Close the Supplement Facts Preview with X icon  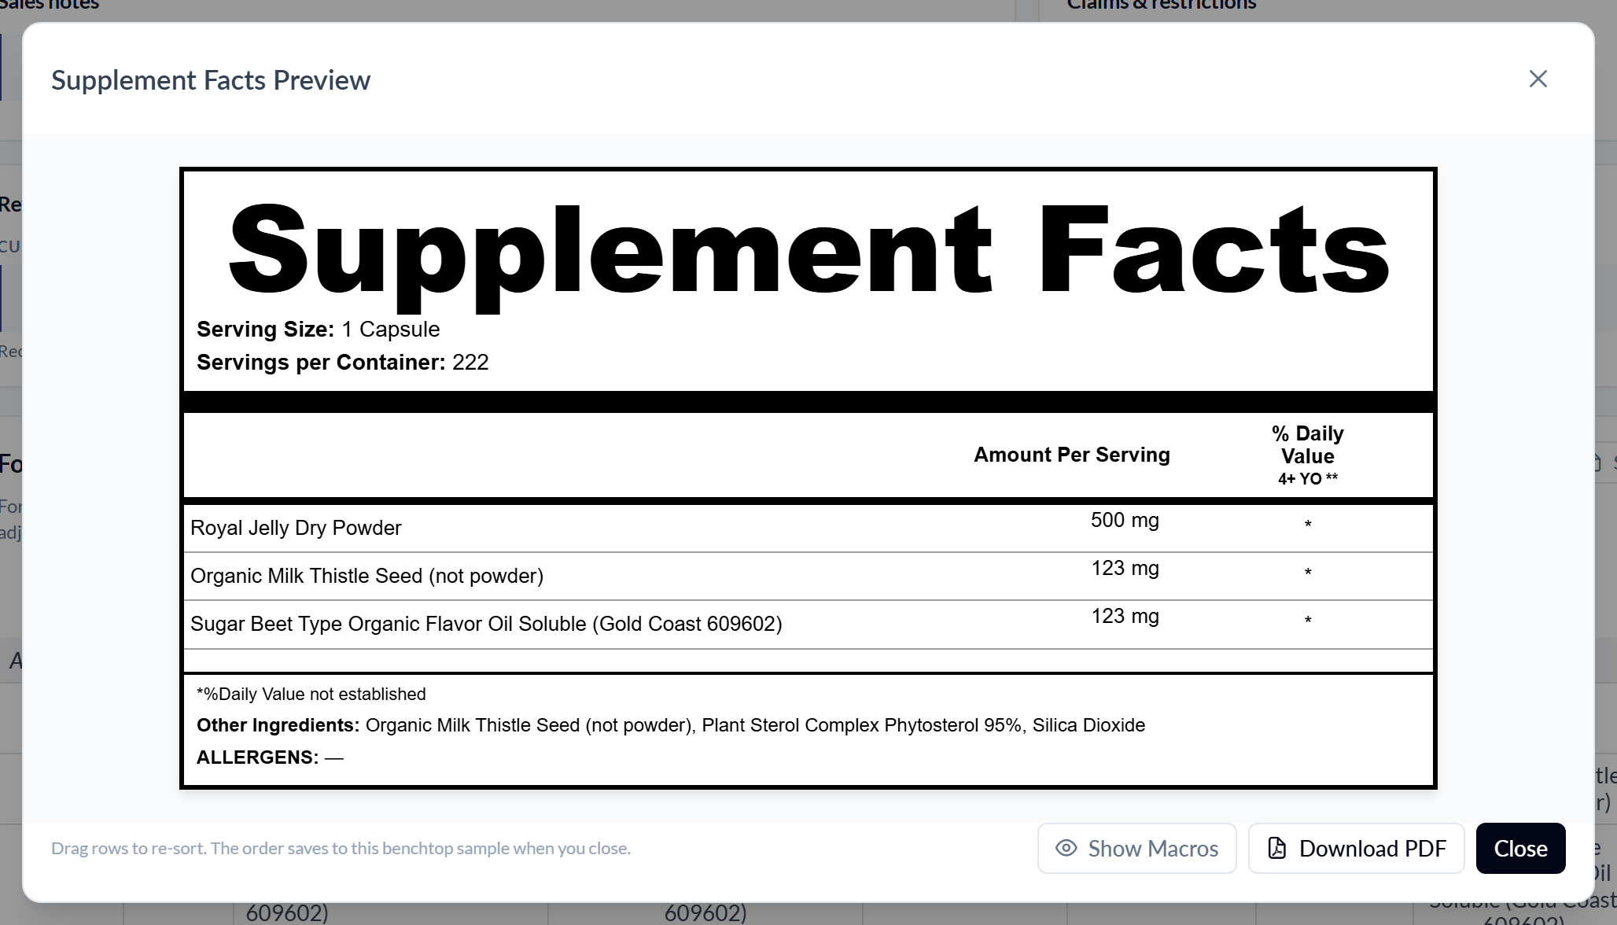click(x=1538, y=79)
